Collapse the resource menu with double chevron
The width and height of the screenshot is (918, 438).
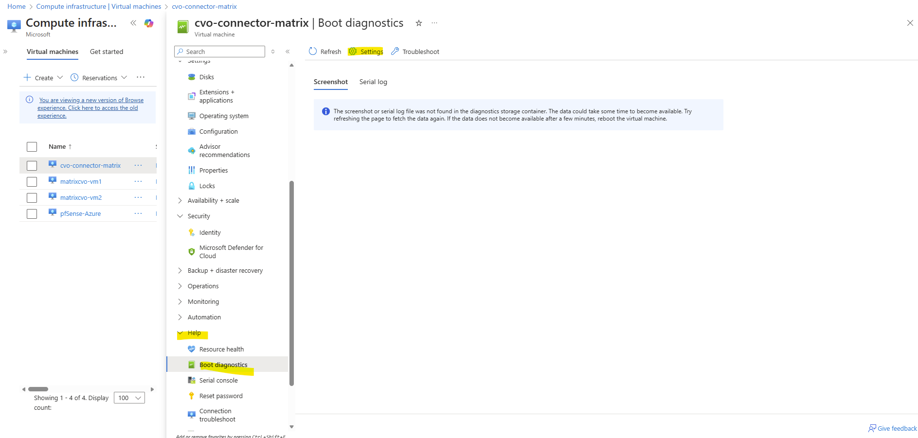point(288,52)
